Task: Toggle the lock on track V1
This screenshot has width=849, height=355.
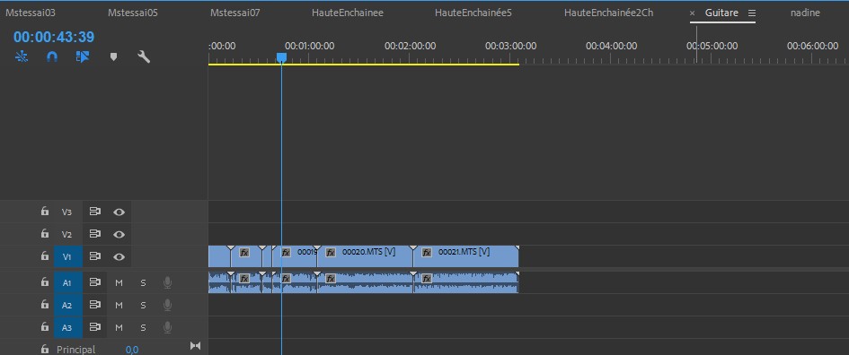Action: click(x=44, y=256)
